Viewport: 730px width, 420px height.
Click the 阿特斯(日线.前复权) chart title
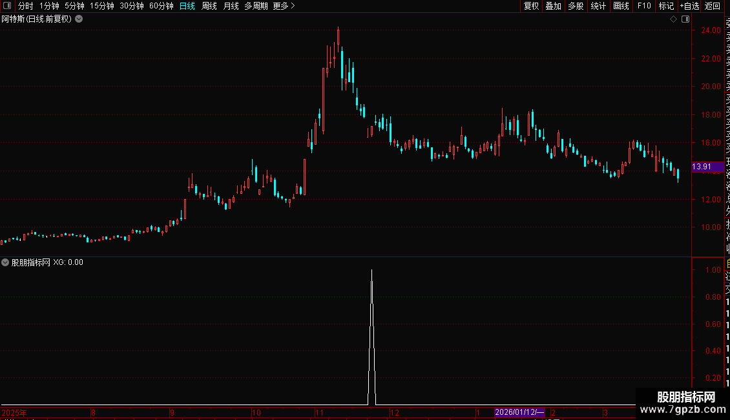37,19
